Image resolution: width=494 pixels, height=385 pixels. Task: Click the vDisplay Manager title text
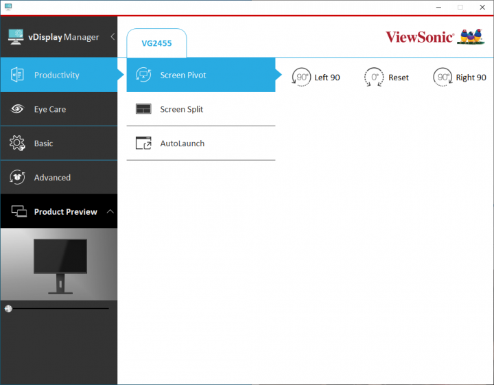click(64, 37)
